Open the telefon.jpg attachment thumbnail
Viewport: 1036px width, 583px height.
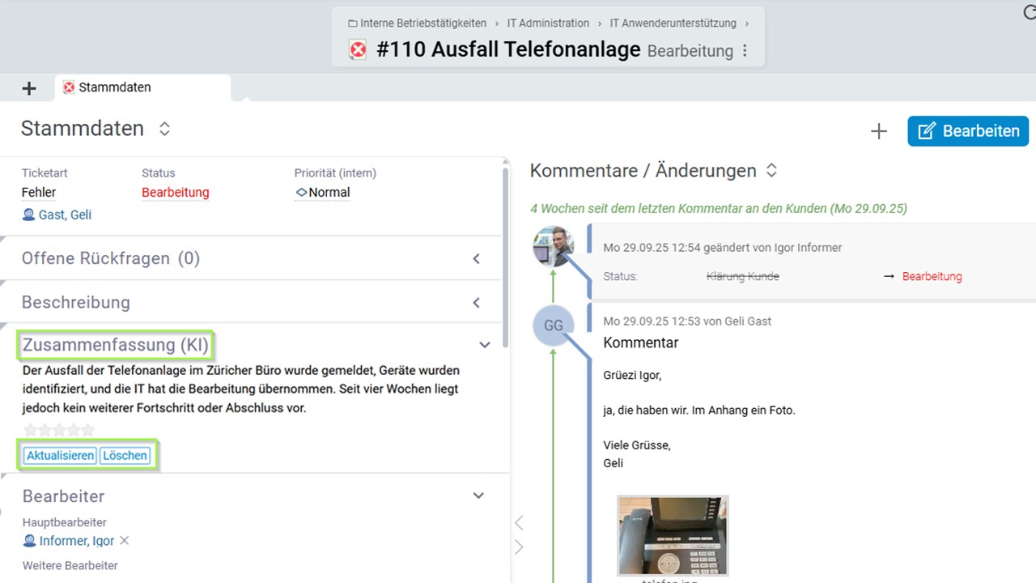click(x=673, y=536)
